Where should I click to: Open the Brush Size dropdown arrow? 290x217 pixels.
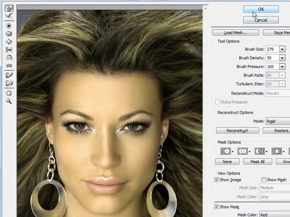tap(282, 49)
